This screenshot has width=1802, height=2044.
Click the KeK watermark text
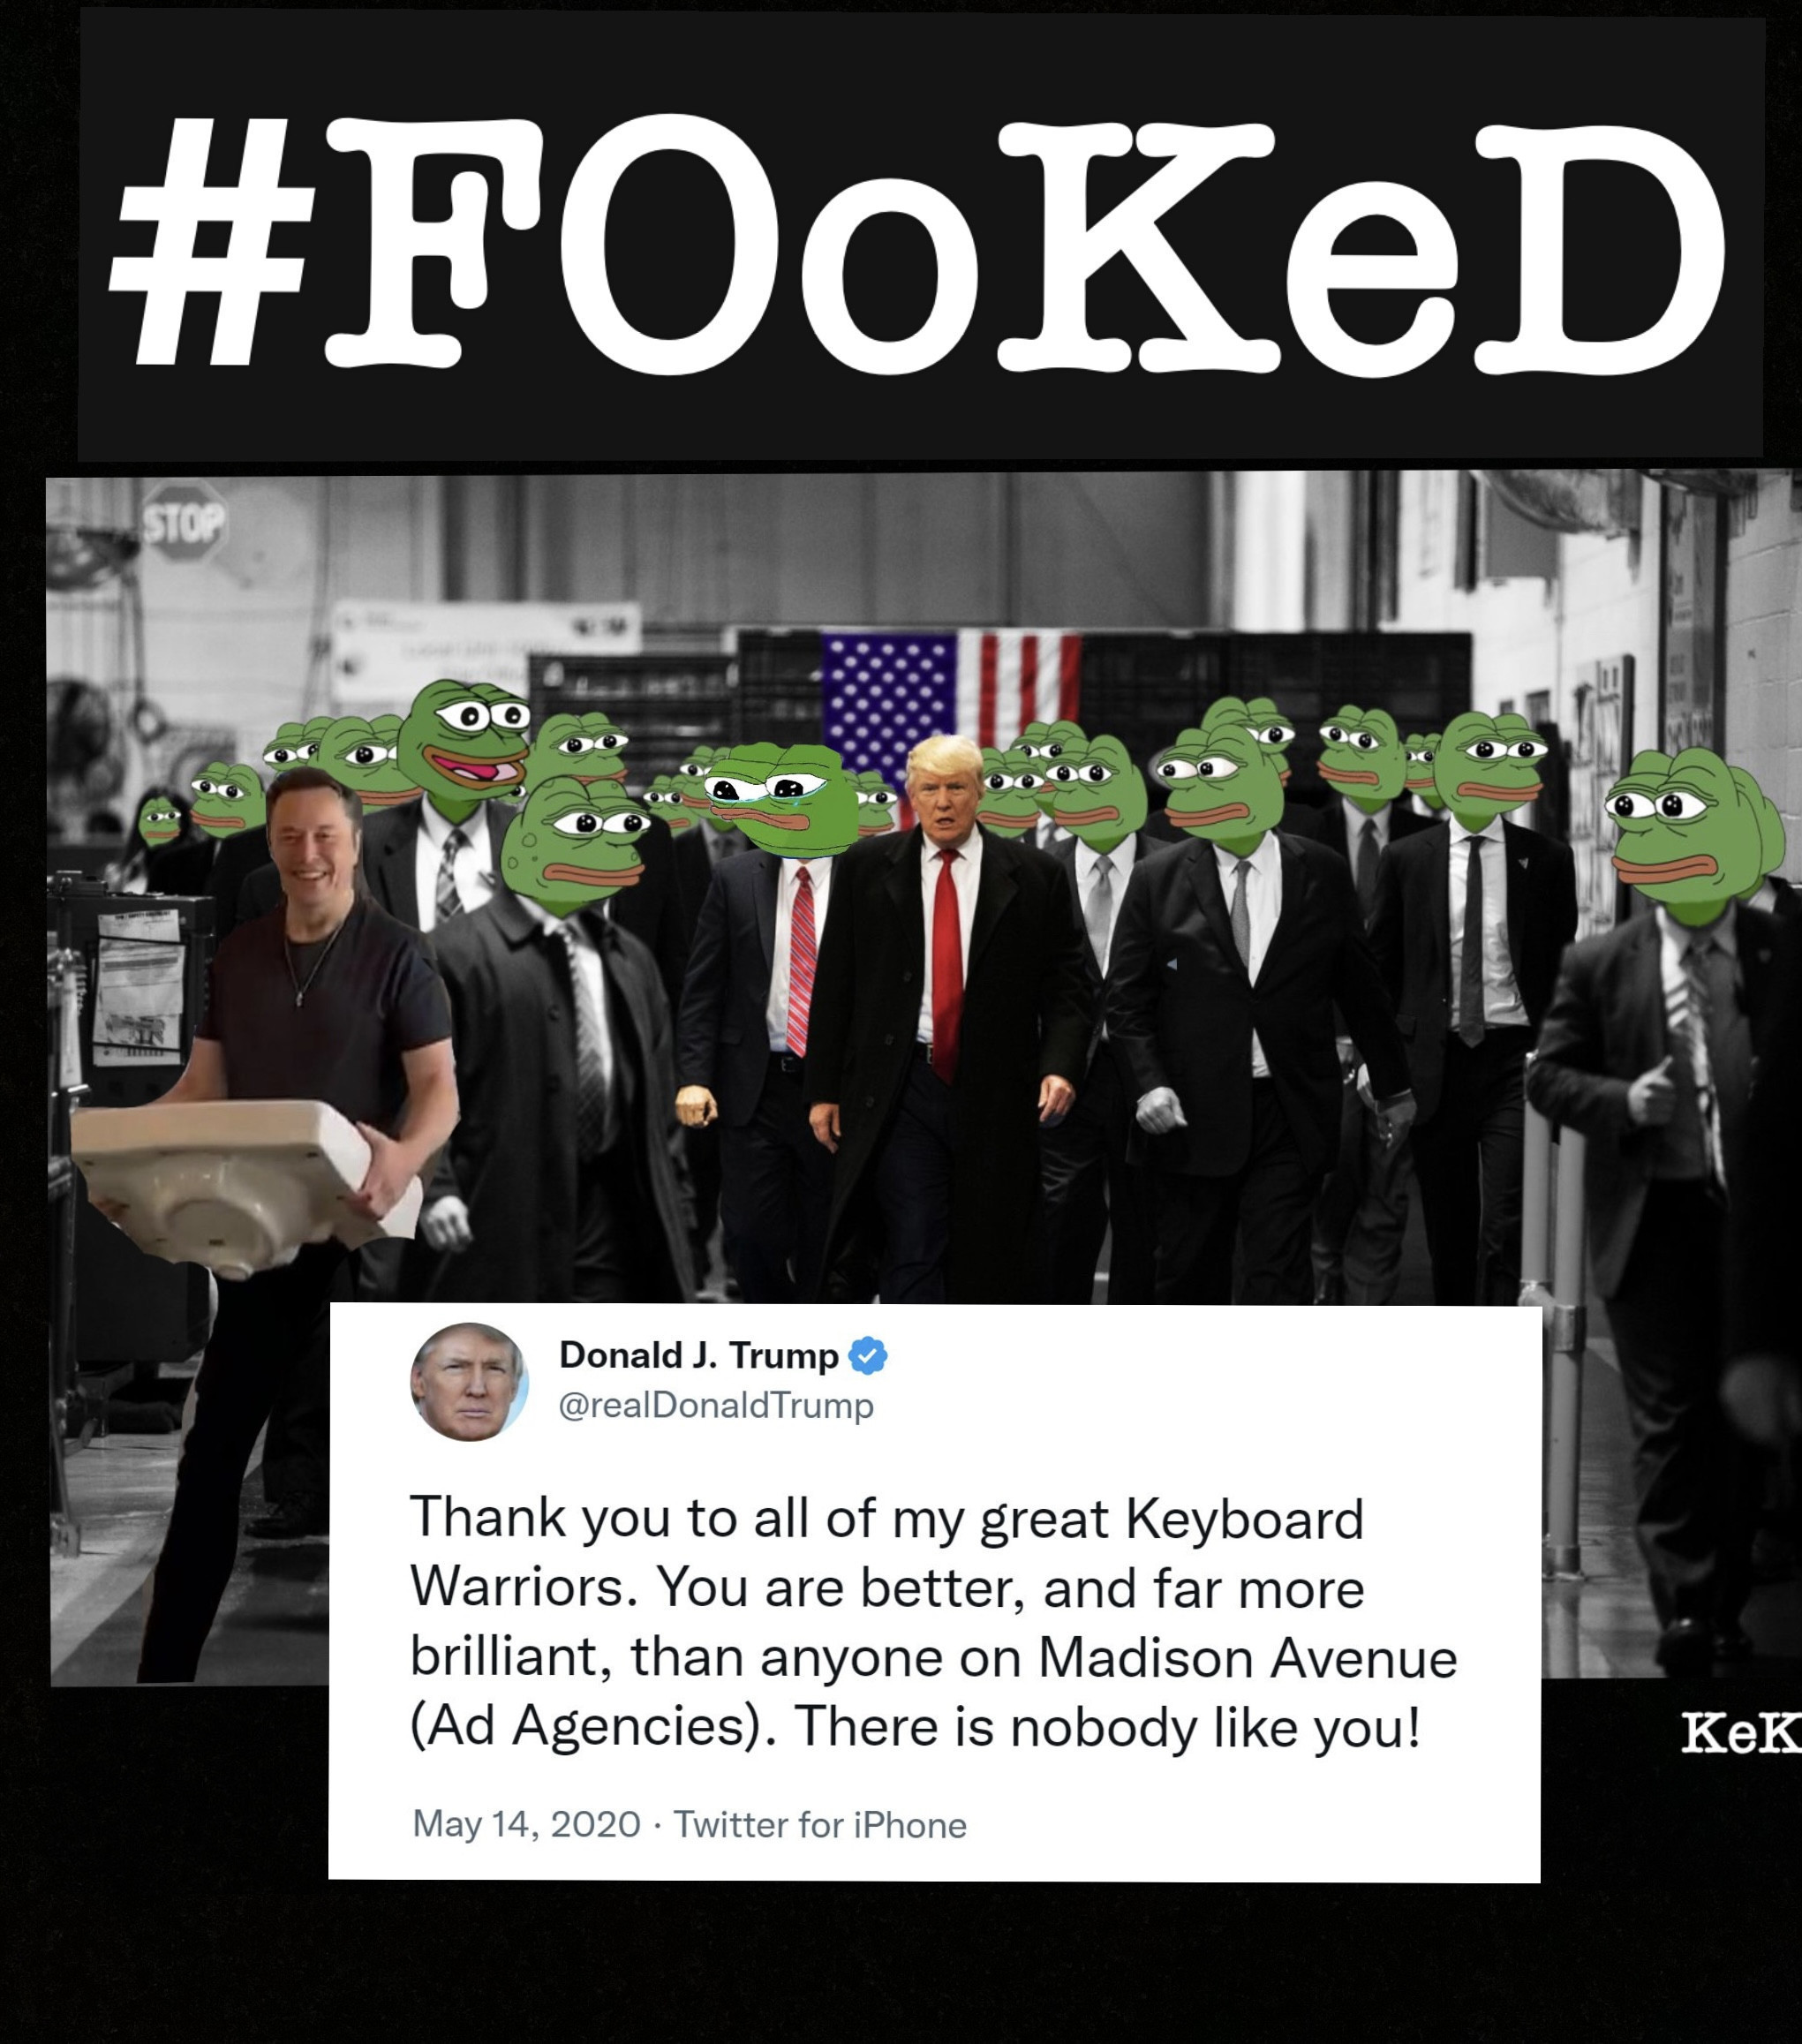click(1741, 1732)
